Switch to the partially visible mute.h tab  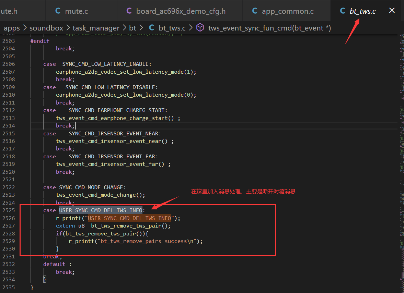pos(9,11)
